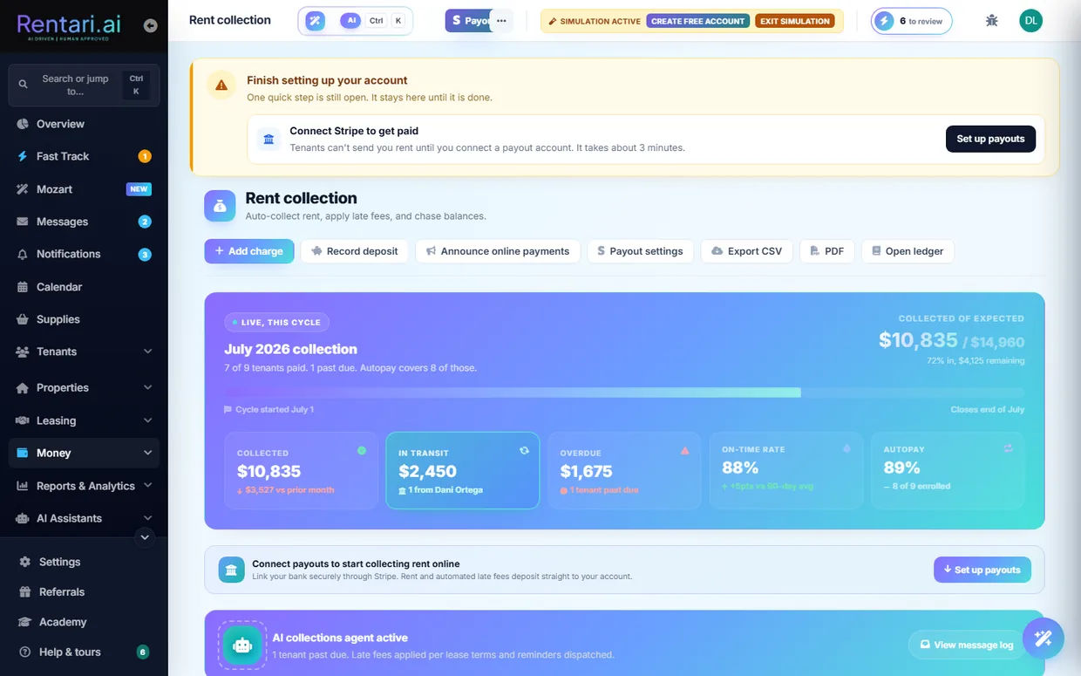Image resolution: width=1081 pixels, height=676 pixels.
Task: Open the 6 to review queue
Action: [911, 21]
